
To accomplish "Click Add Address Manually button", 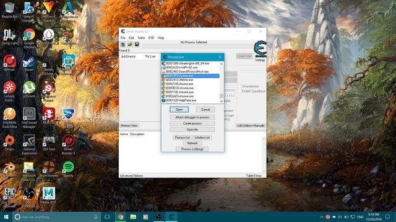I will pyautogui.click(x=251, y=126).
